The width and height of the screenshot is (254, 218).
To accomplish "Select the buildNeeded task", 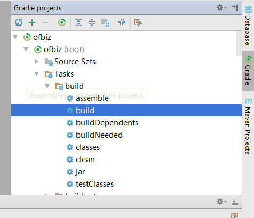I will (99, 135).
